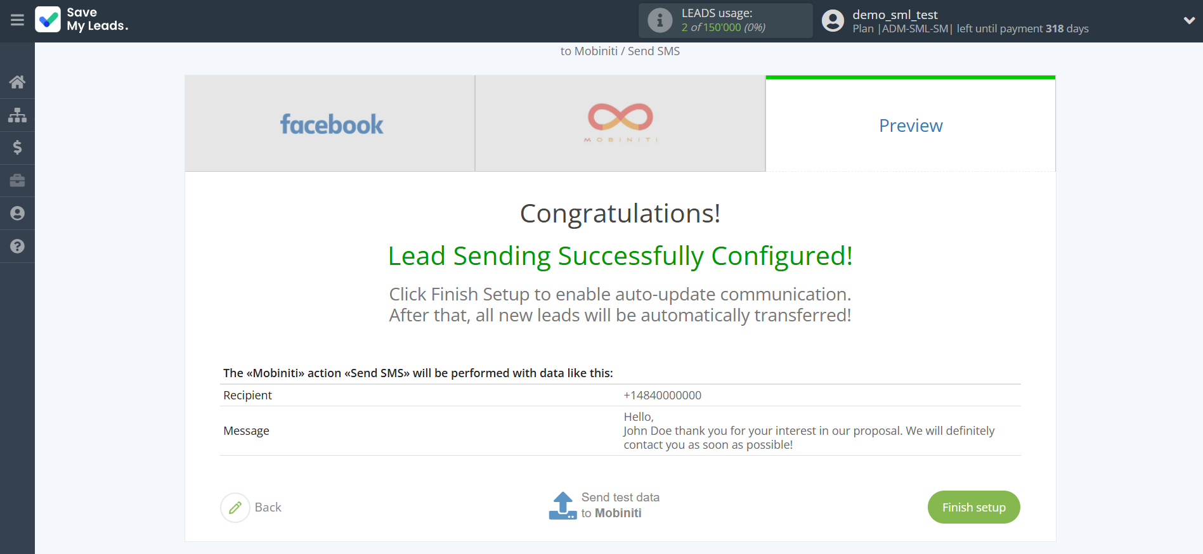Screen dimensions: 1203x554
Task: Expand the account options chevron top right
Action: point(1189,20)
